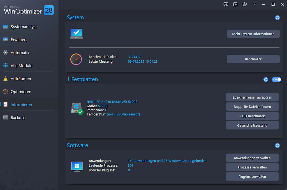Click the Informieren clipboard check icon
Viewport: 287px width, 190px height.
(x=6, y=104)
